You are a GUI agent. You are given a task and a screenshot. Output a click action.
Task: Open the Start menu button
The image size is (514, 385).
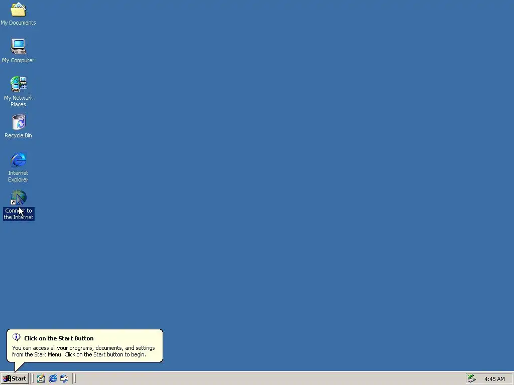coord(15,378)
